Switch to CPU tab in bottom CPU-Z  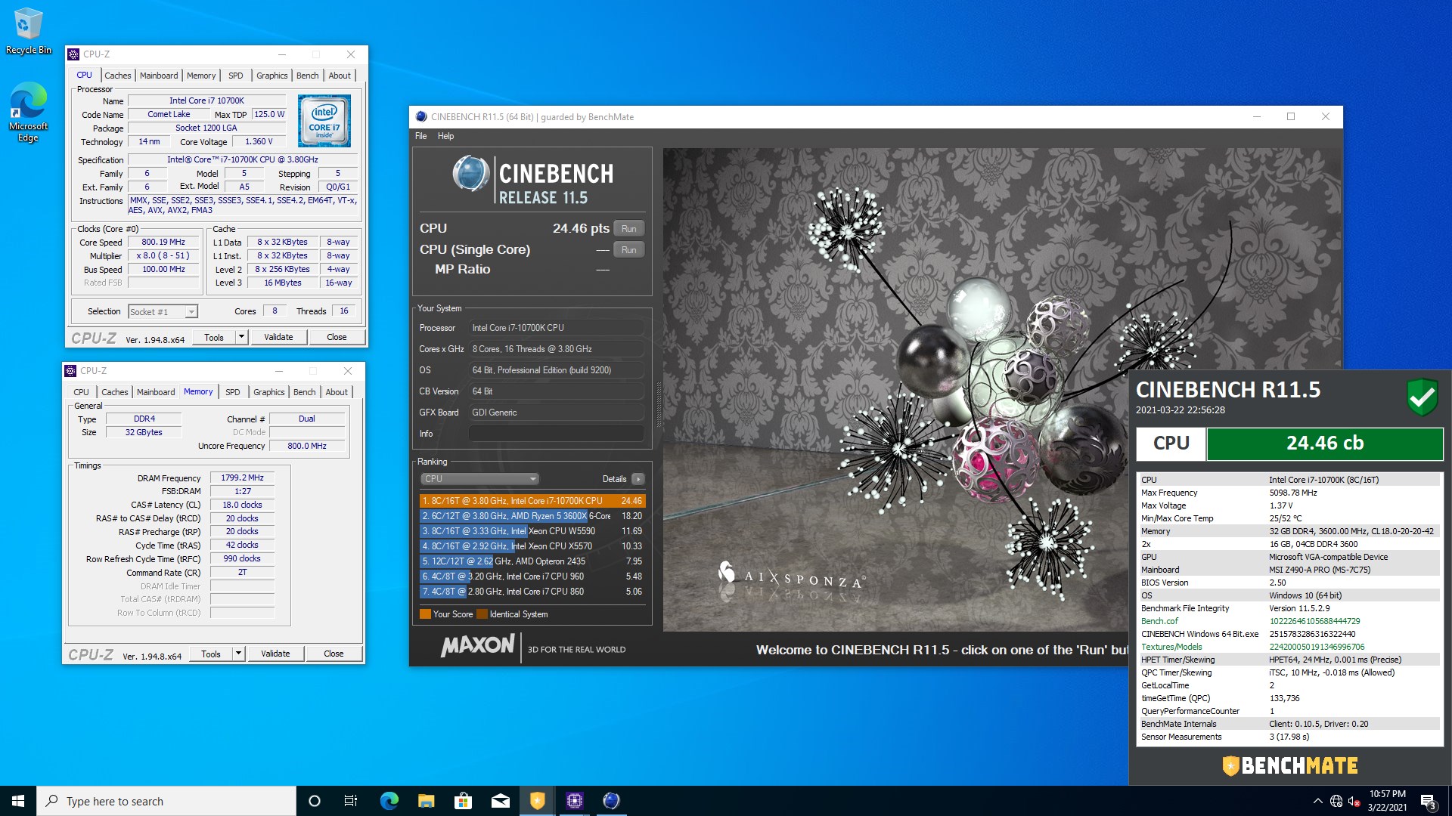[x=81, y=392]
